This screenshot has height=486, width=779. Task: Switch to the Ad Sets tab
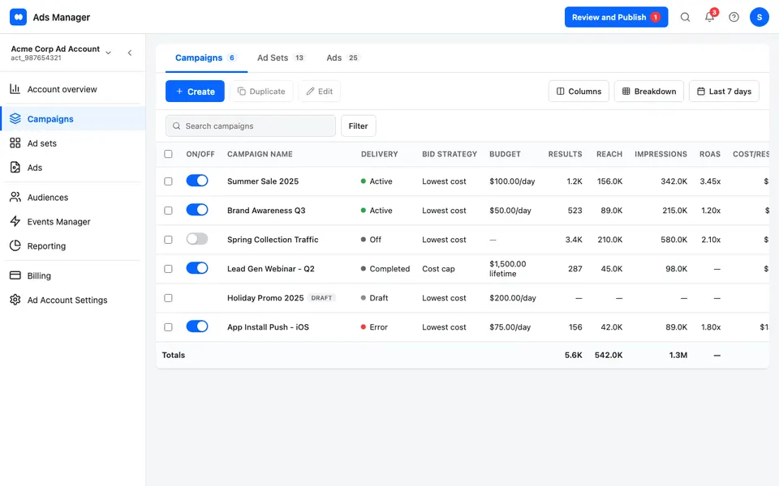281,58
